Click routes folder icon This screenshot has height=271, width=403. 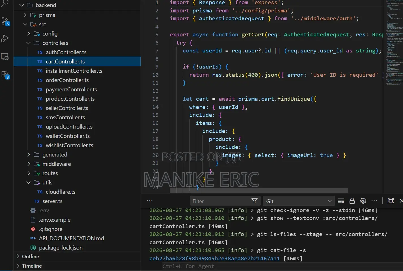tap(36, 173)
